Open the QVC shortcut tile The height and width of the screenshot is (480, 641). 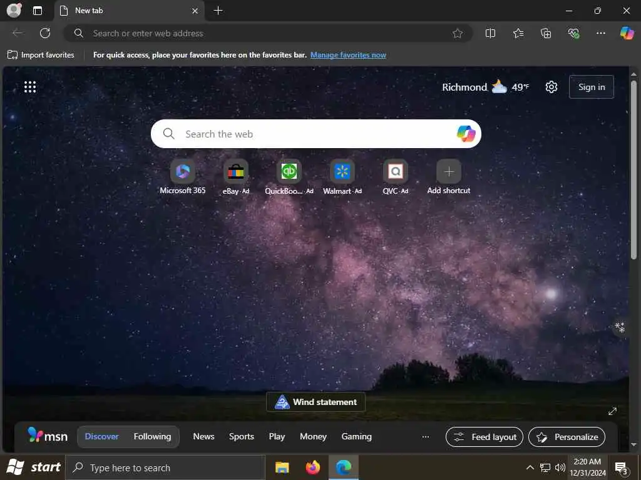(x=396, y=177)
